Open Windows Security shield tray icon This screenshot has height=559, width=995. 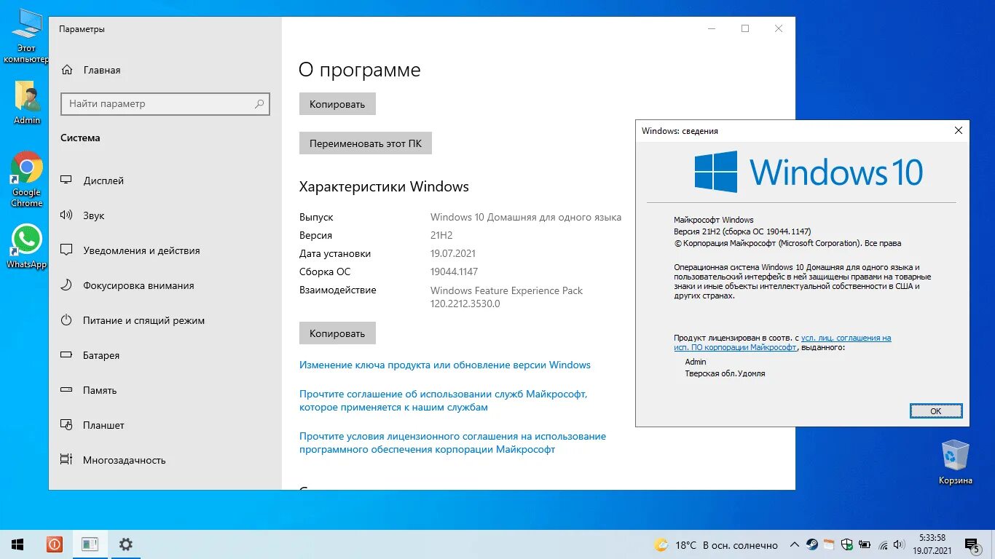coord(846,544)
